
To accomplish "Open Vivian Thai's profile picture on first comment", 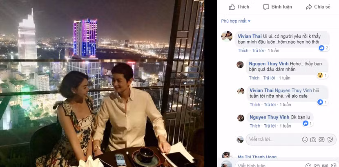I will tap(227, 36).
